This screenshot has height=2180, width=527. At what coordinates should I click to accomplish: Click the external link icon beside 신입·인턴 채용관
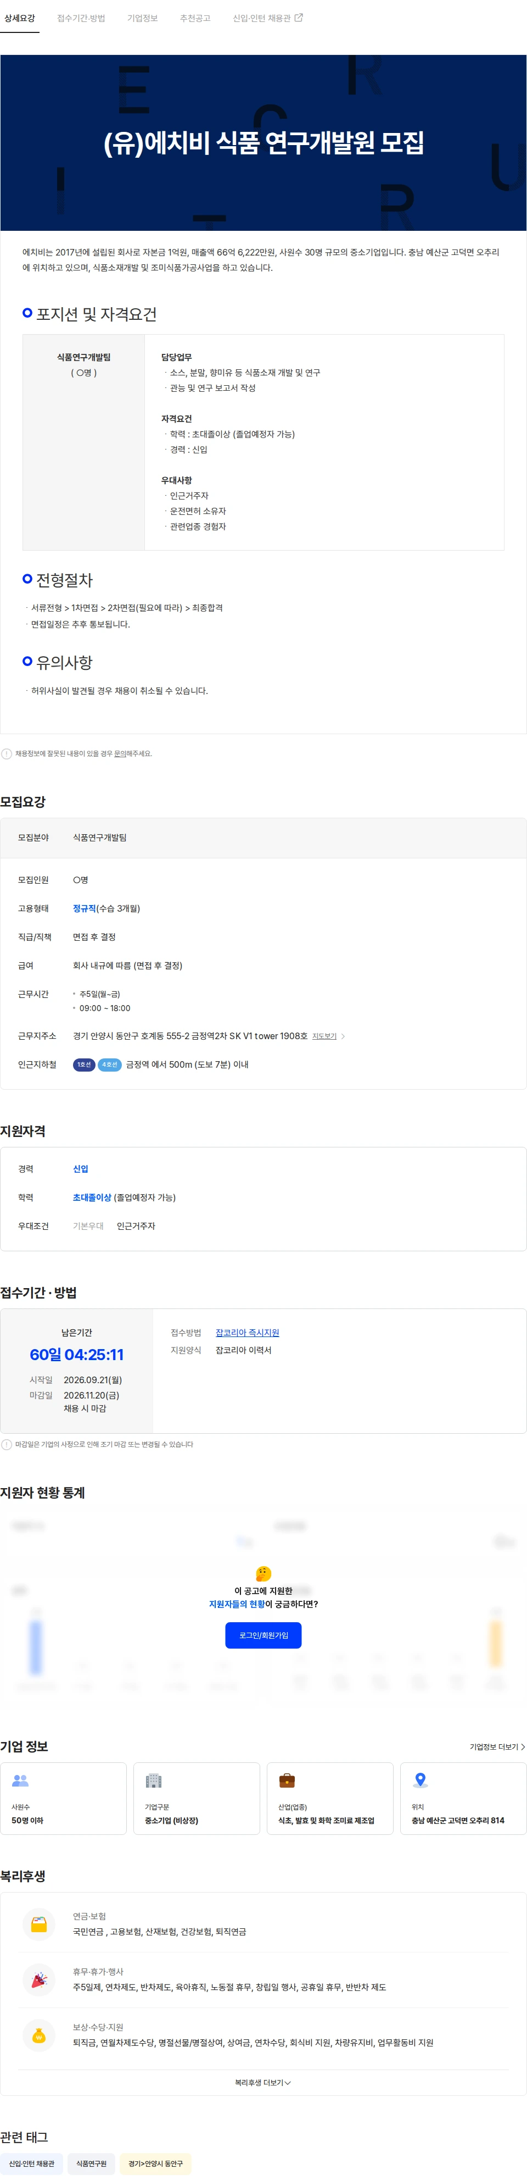pyautogui.click(x=299, y=18)
